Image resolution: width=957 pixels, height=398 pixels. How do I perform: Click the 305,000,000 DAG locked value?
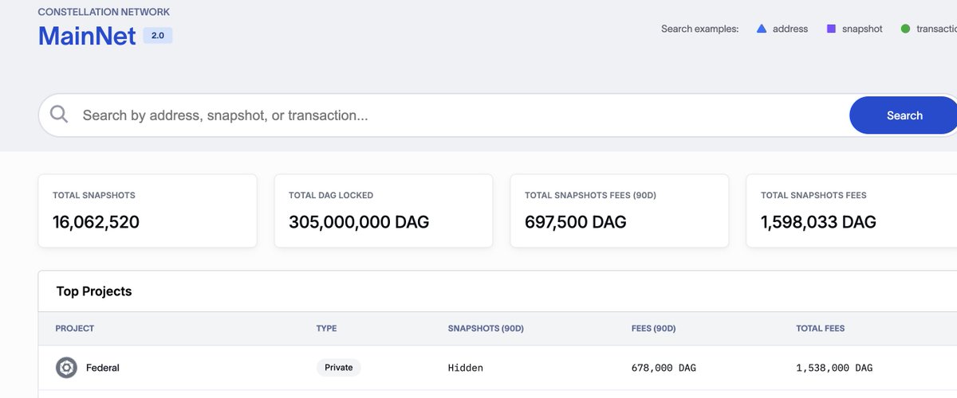pyautogui.click(x=359, y=222)
